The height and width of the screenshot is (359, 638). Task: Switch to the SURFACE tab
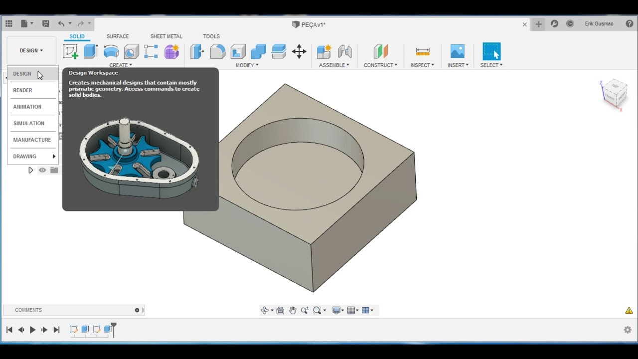point(118,36)
